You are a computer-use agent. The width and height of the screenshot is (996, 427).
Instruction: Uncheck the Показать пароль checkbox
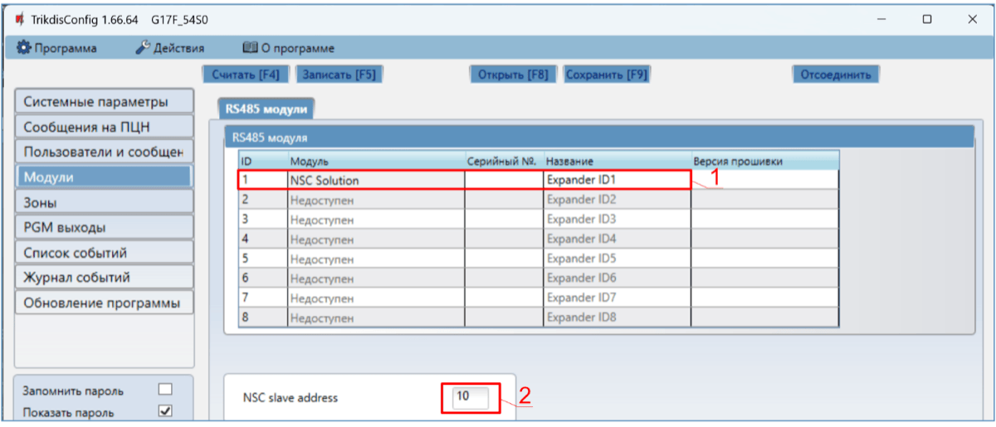(x=165, y=410)
